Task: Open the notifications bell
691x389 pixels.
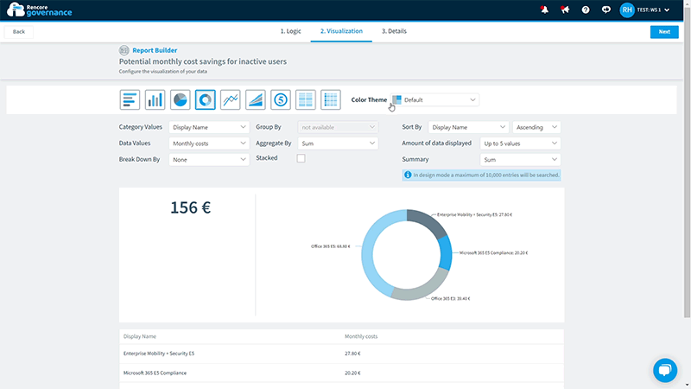Action: 544,10
